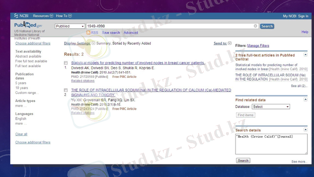The width and height of the screenshot is (314, 177).
Task: Open the Resources menu
Action: click(x=43, y=16)
